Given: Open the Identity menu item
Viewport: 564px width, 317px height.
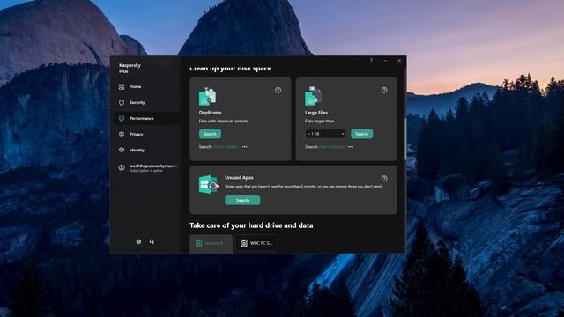Looking at the screenshot, I should (x=147, y=150).
